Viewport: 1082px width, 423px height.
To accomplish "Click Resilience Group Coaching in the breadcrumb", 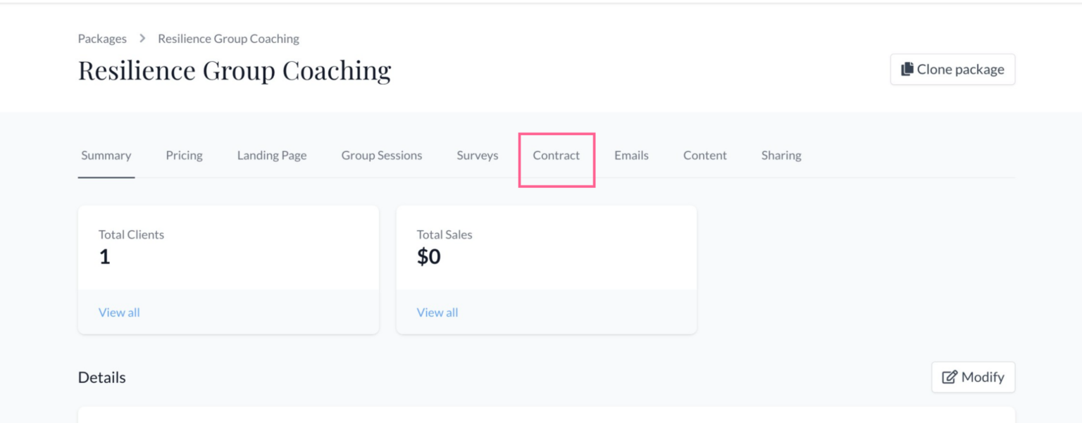I will [x=228, y=39].
